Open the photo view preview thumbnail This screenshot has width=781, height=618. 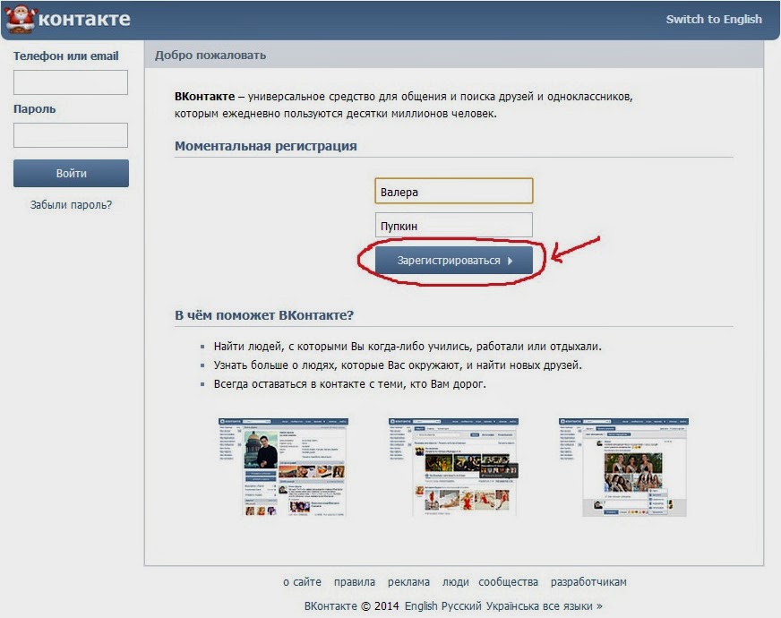click(623, 467)
